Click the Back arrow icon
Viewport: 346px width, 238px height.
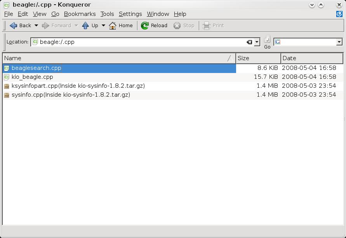pyautogui.click(x=14, y=26)
